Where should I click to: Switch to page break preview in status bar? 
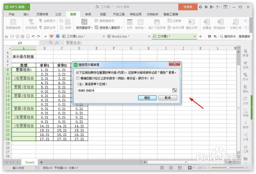coord(171,168)
